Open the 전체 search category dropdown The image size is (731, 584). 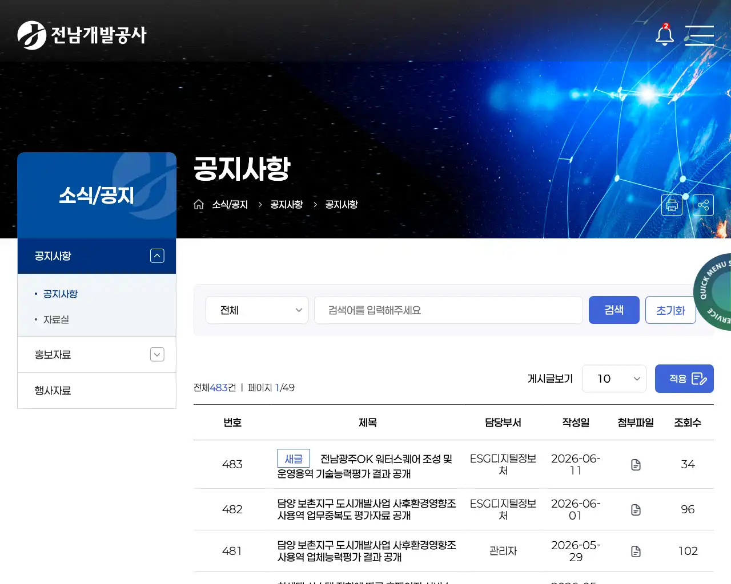click(x=257, y=310)
